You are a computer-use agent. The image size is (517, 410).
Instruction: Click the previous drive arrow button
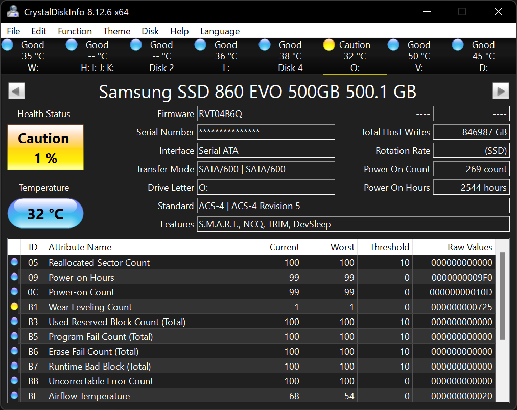(x=16, y=90)
